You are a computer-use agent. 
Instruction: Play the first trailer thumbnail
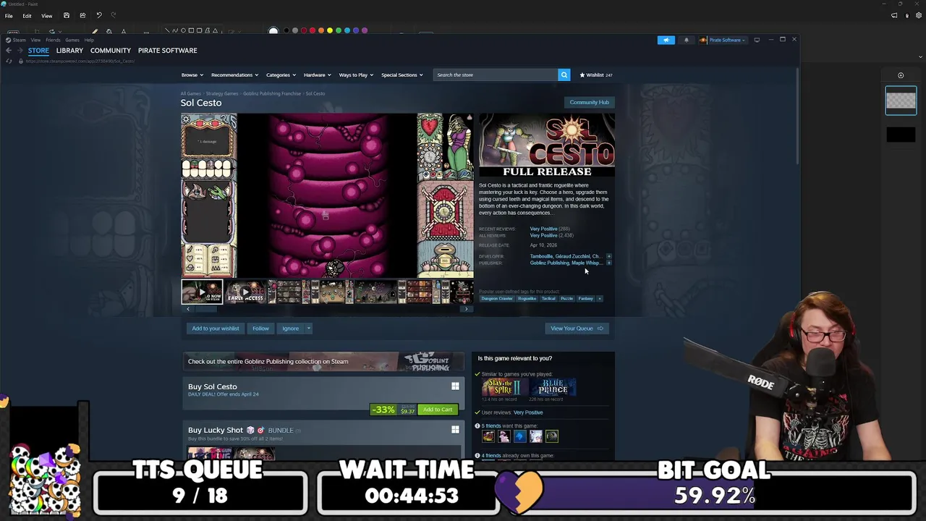pyautogui.click(x=202, y=292)
